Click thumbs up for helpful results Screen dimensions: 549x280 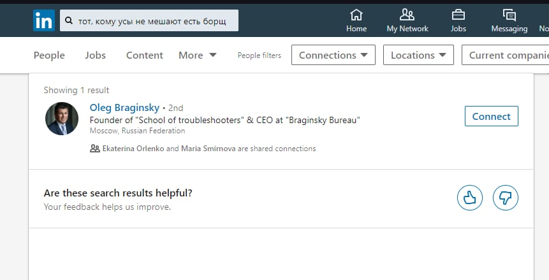pos(469,198)
